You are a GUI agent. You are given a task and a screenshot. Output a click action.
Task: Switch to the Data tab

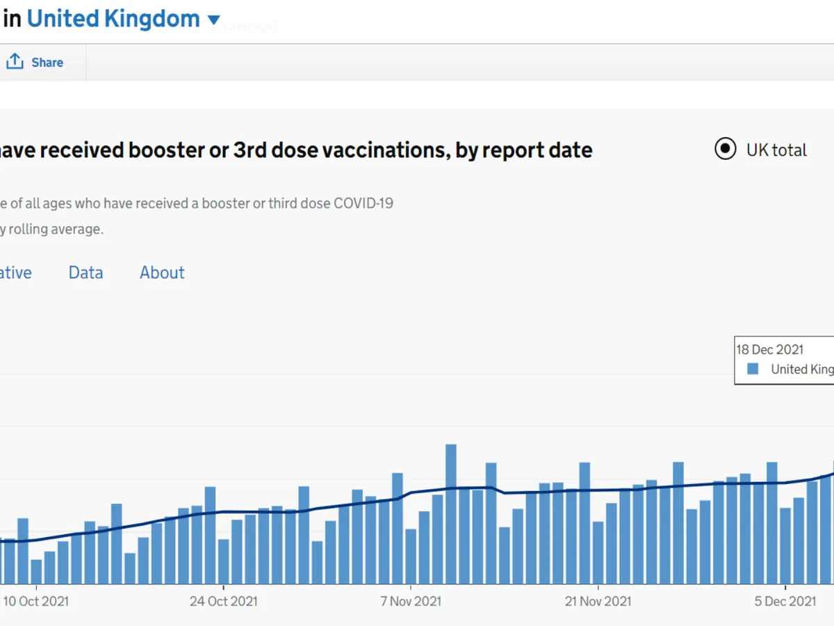(85, 273)
